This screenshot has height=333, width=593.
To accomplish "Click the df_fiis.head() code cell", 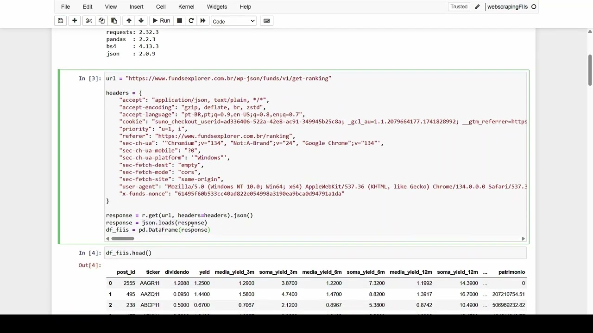I will [x=315, y=253].
